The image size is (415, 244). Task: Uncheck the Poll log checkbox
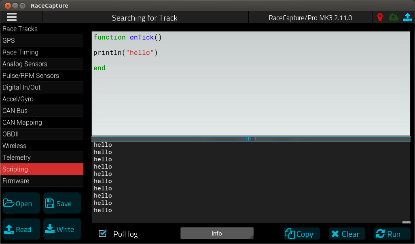coord(103,234)
